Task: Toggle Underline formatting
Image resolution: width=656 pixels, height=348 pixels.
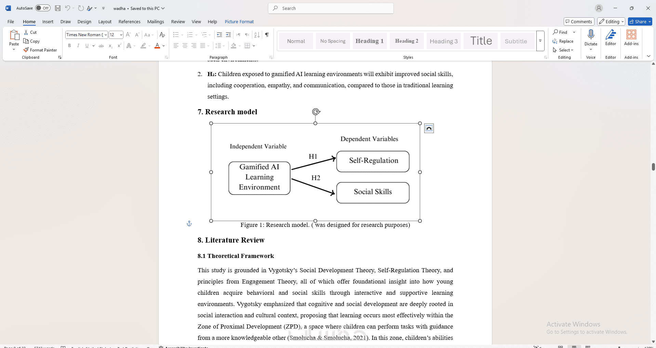Action: coord(87,46)
